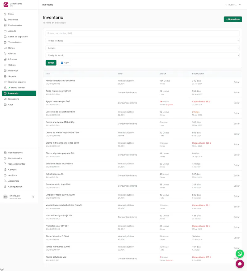Open Caja icon in sidebar
Viewport: 247px width, 271px height.
5,104
